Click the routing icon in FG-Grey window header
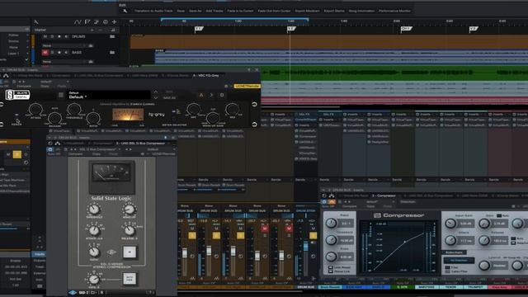 6,75
